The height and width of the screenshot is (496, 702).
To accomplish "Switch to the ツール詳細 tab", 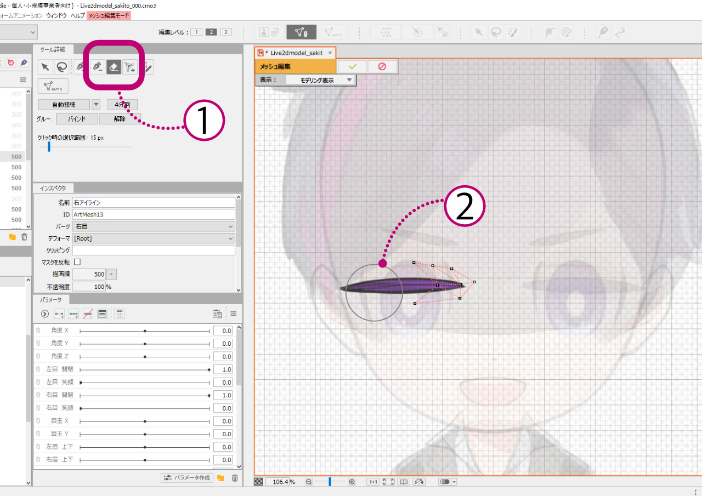I will coord(53,49).
